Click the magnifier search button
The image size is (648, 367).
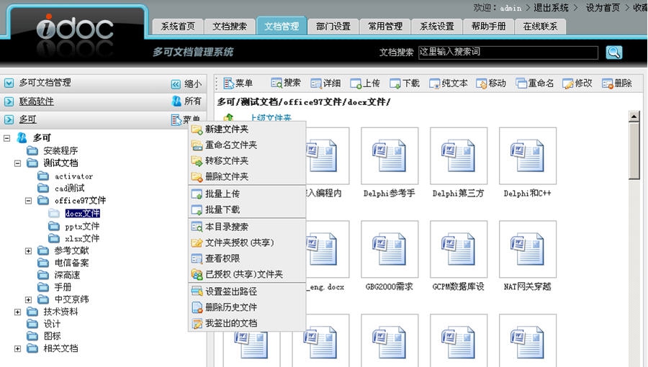tap(613, 52)
